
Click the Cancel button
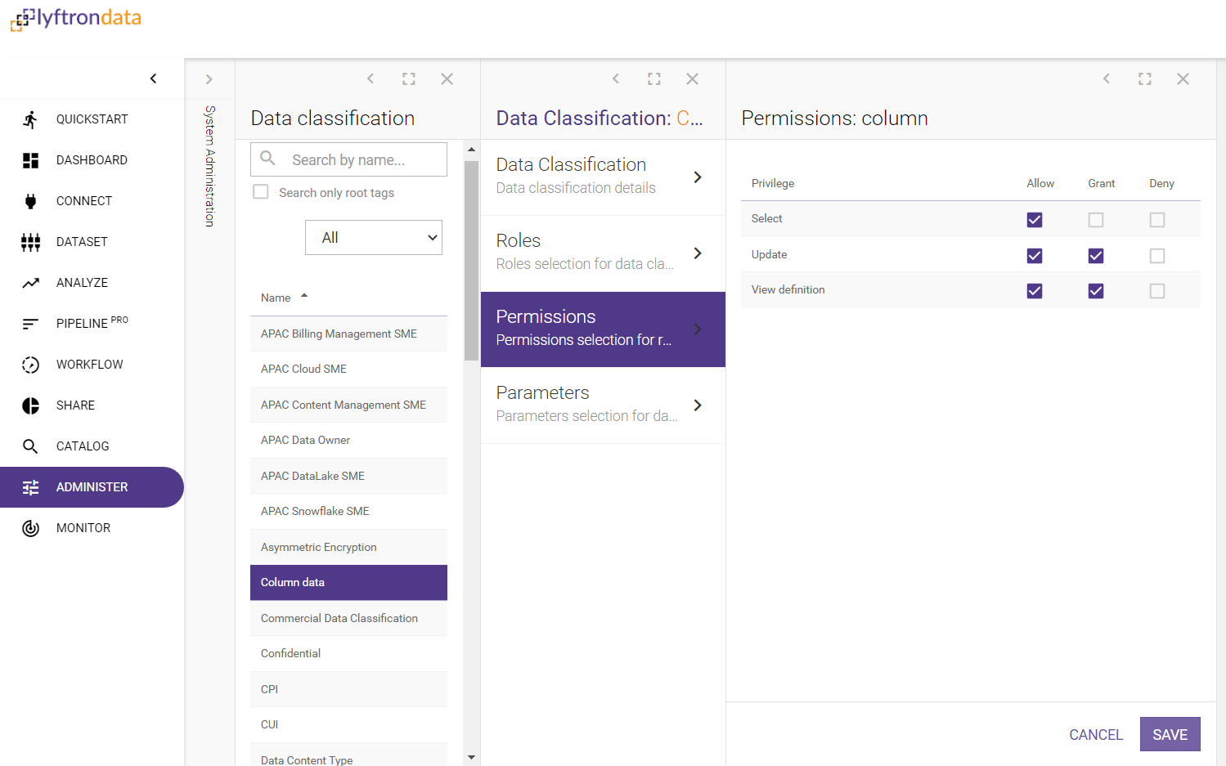click(1096, 734)
